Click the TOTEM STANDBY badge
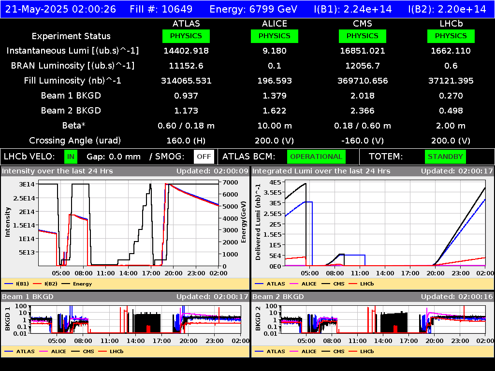This screenshot has width=495, height=371. 445,157
